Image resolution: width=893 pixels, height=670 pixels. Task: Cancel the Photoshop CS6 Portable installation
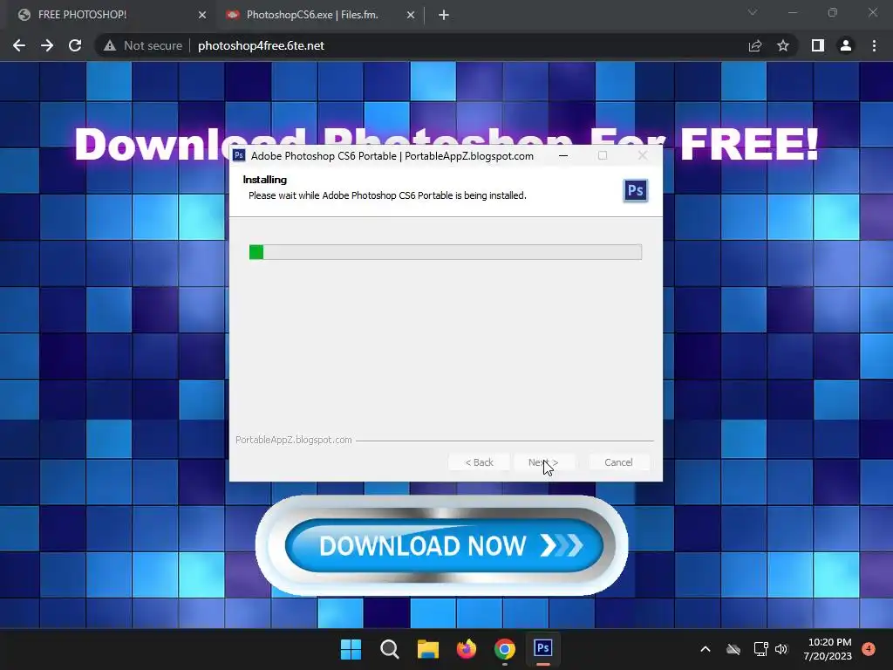(x=618, y=462)
